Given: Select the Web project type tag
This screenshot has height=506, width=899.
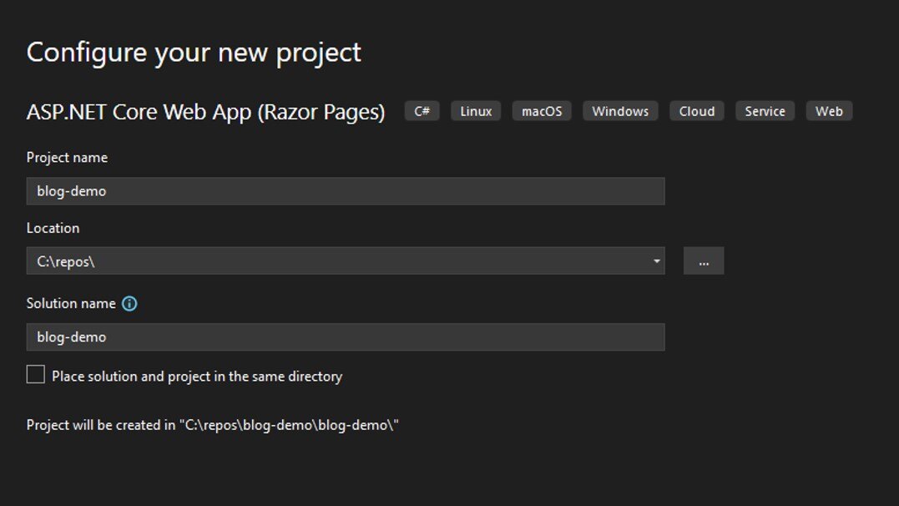Looking at the screenshot, I should click(x=828, y=111).
